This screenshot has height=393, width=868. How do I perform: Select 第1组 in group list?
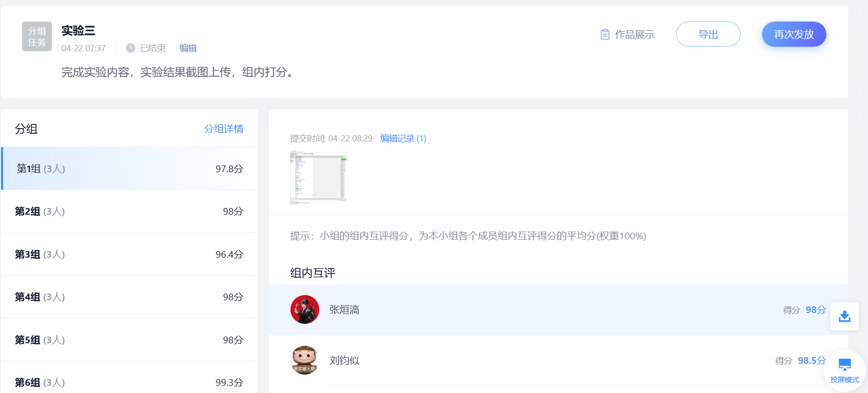(x=129, y=169)
